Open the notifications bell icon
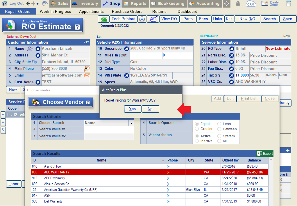The image size is (297, 206). pos(238,3)
